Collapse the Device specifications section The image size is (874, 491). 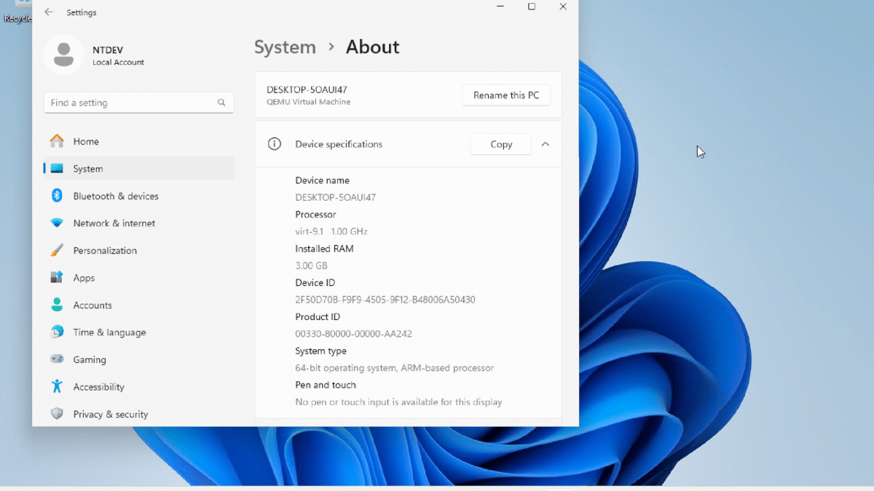[x=545, y=144]
